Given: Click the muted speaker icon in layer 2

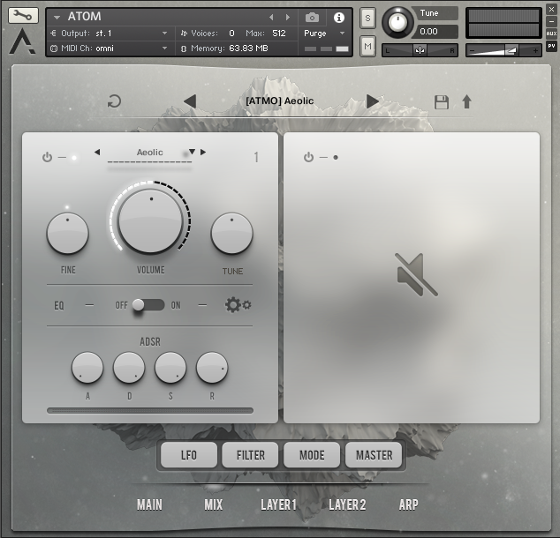Looking at the screenshot, I should pyautogui.click(x=416, y=274).
